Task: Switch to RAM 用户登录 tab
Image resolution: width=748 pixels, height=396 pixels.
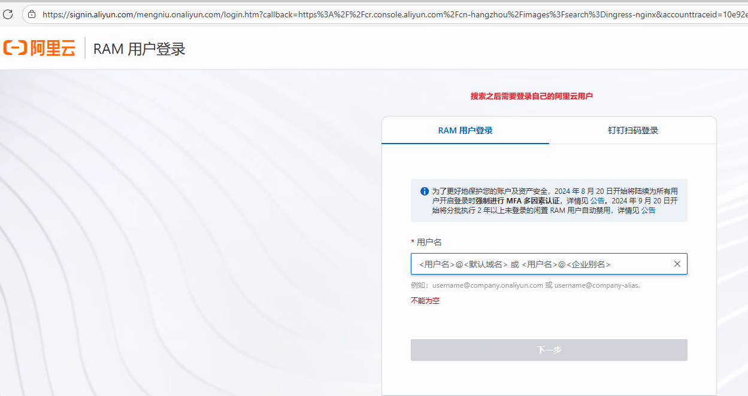Action: point(465,130)
